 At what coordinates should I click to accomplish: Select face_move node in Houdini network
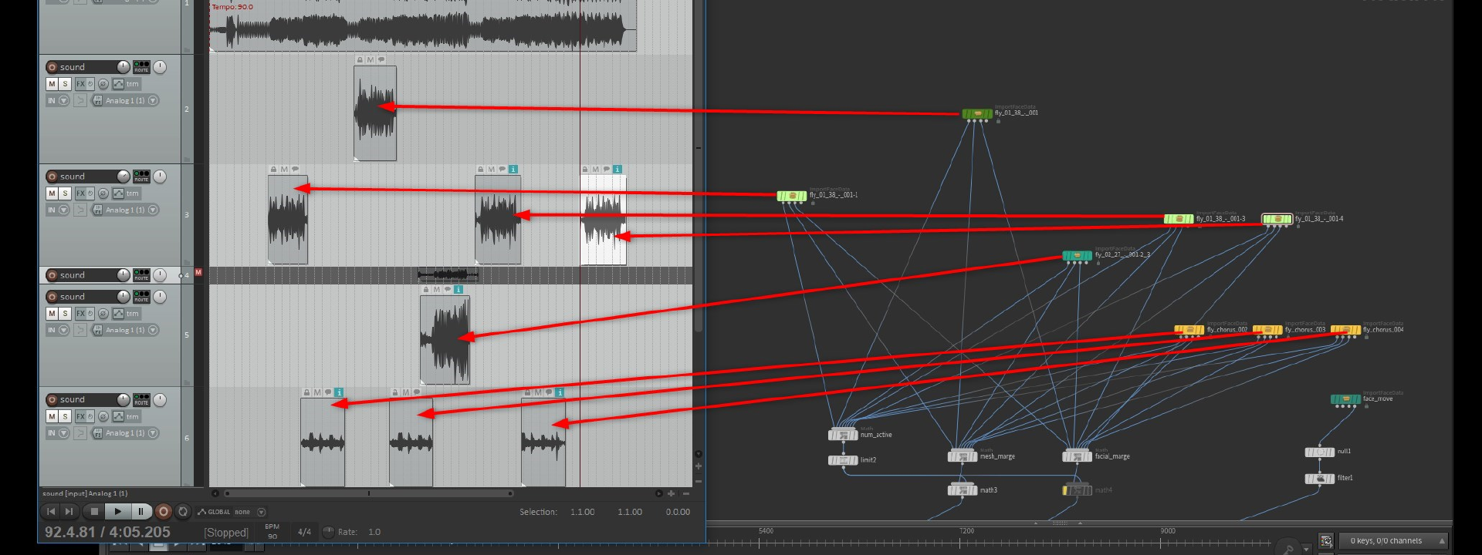coord(1345,399)
